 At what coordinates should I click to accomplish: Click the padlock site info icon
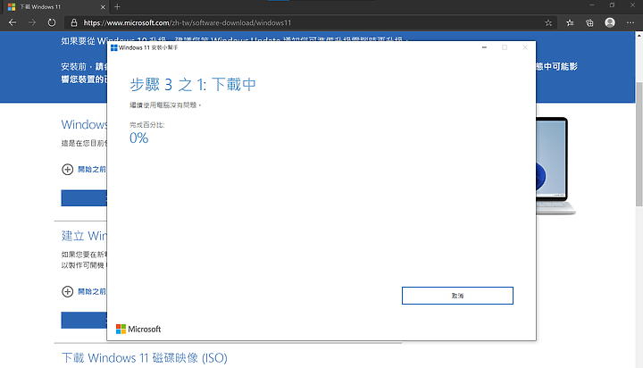point(74,22)
